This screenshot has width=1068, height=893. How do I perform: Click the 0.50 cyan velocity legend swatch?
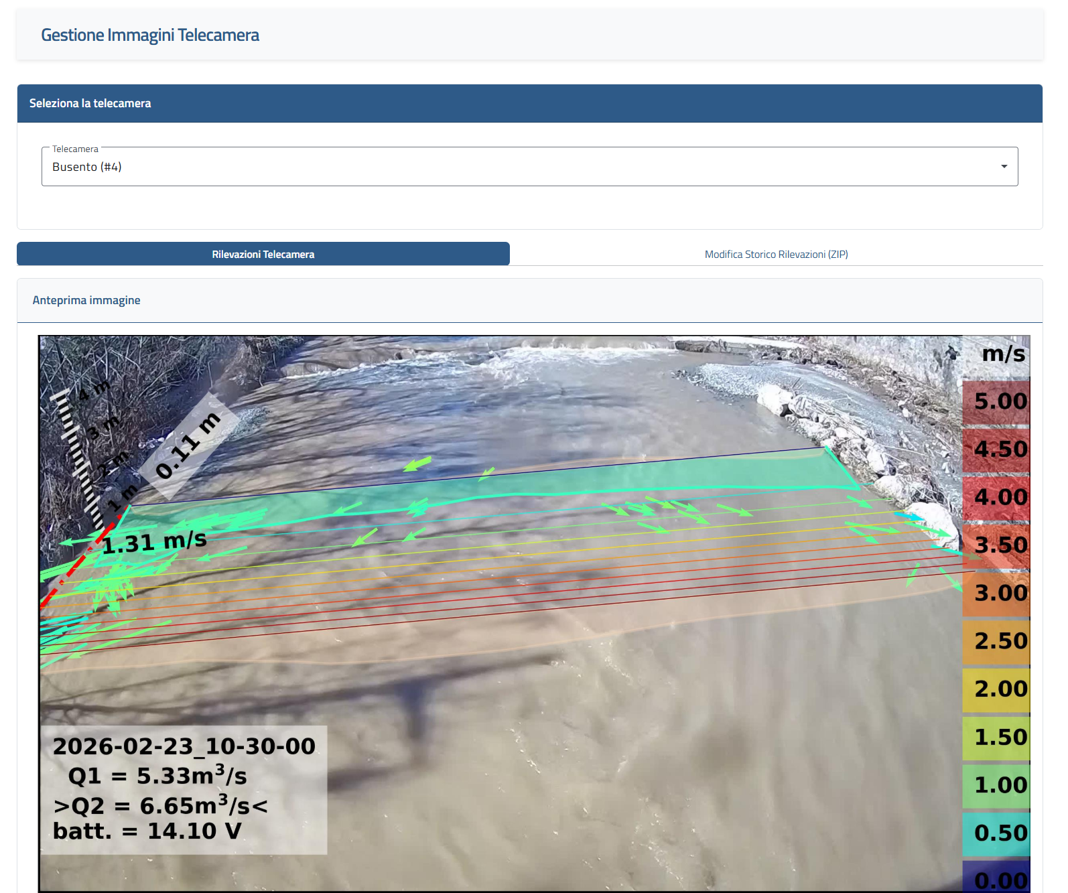coord(996,833)
